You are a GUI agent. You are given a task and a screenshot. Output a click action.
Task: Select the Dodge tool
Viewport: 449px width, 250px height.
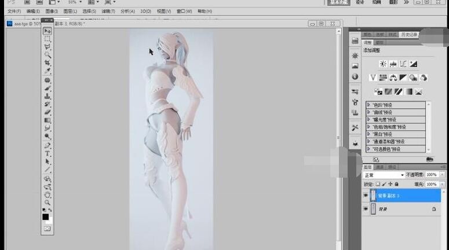[x=48, y=136]
